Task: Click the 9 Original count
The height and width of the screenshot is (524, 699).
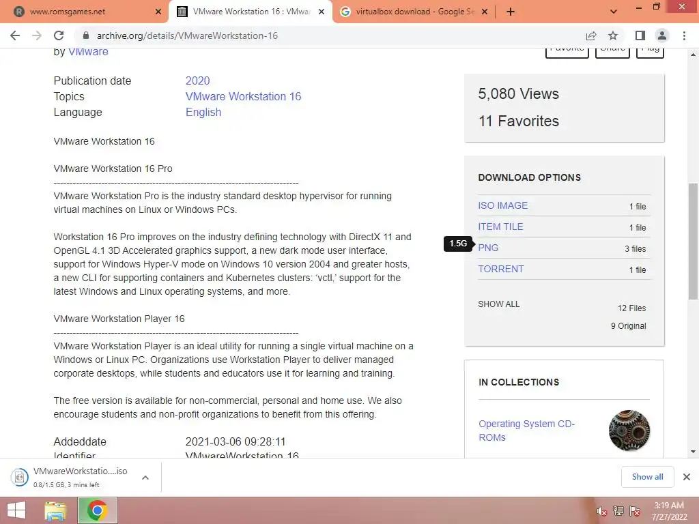Action: coord(628,325)
